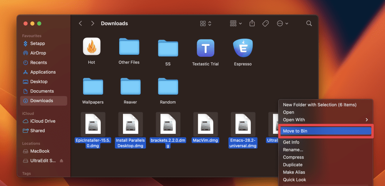Viewport: 385px width, 186px height.
Task: Select the MacVim.dmg file
Action: tap(205, 125)
